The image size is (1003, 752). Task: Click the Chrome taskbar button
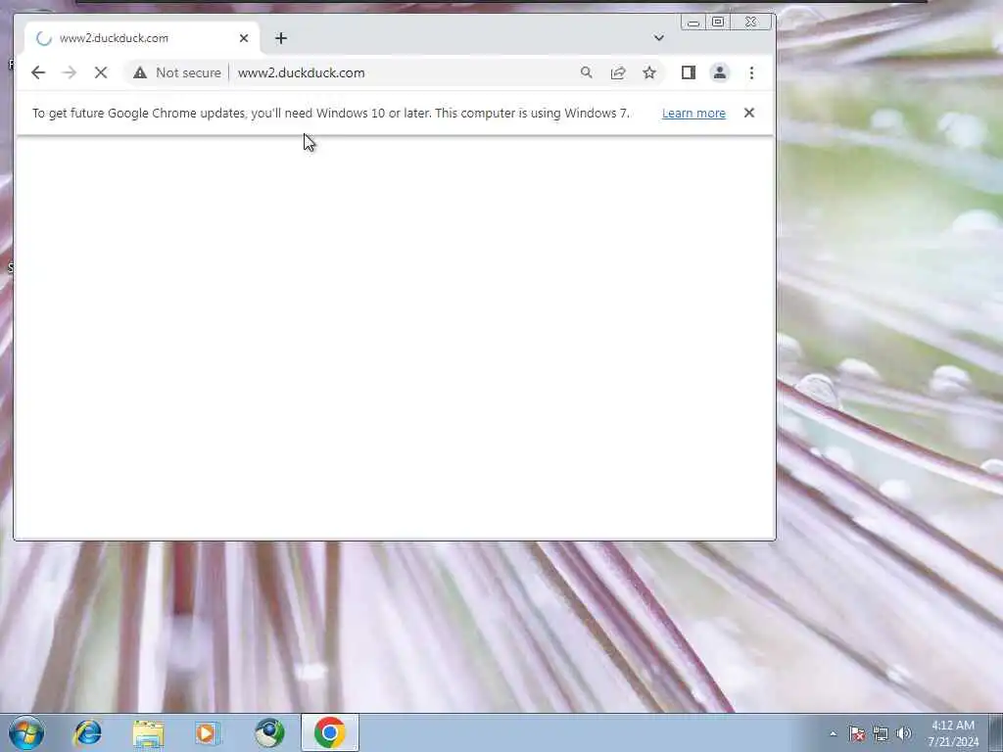(x=330, y=732)
